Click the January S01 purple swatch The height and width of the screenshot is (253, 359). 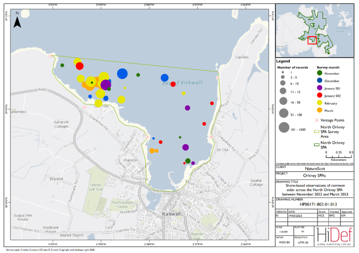pos(320,88)
